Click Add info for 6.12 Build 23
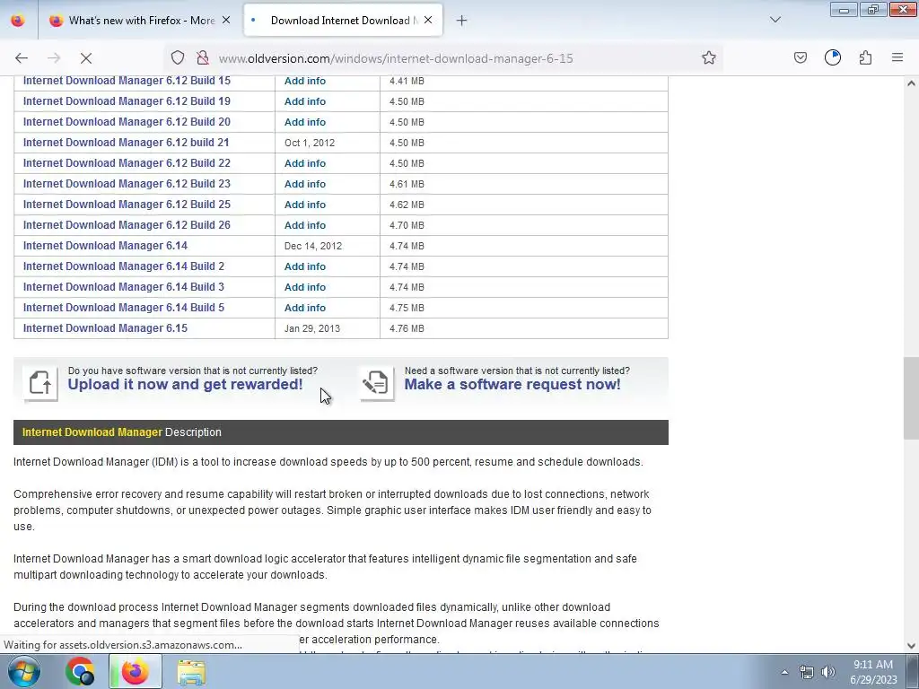The height and width of the screenshot is (689, 919). click(305, 184)
